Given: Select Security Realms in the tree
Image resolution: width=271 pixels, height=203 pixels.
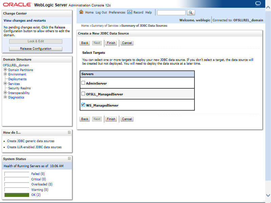Looking at the screenshot, I should [x=19, y=88].
